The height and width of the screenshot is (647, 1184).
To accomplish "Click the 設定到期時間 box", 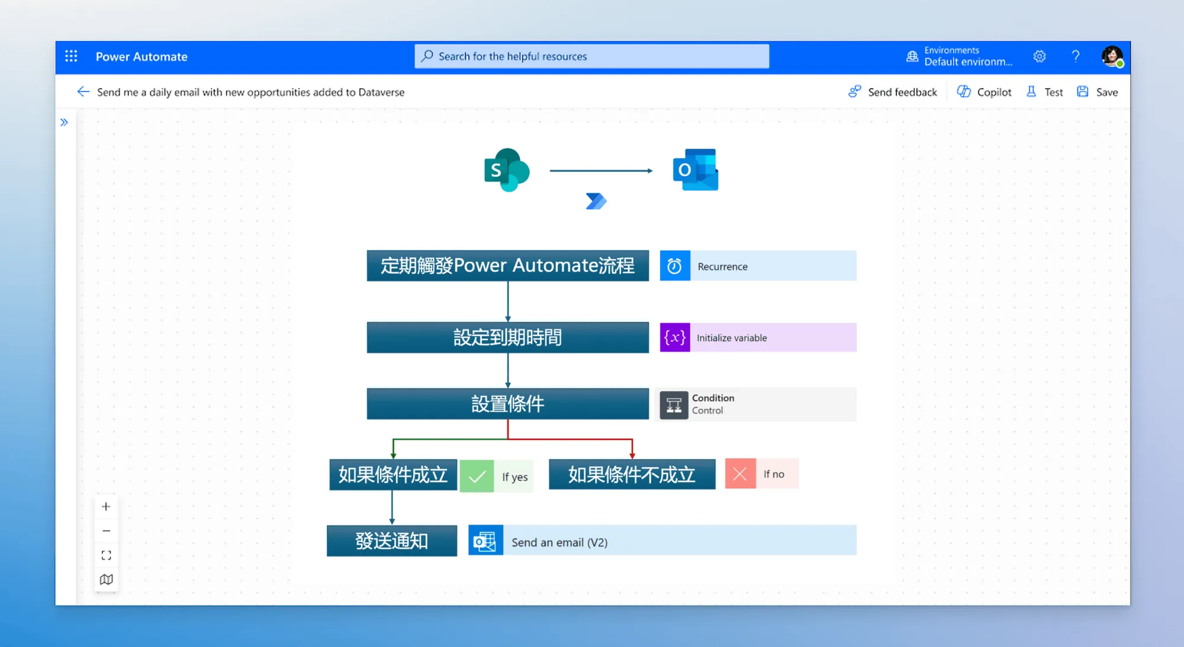I will (x=507, y=338).
